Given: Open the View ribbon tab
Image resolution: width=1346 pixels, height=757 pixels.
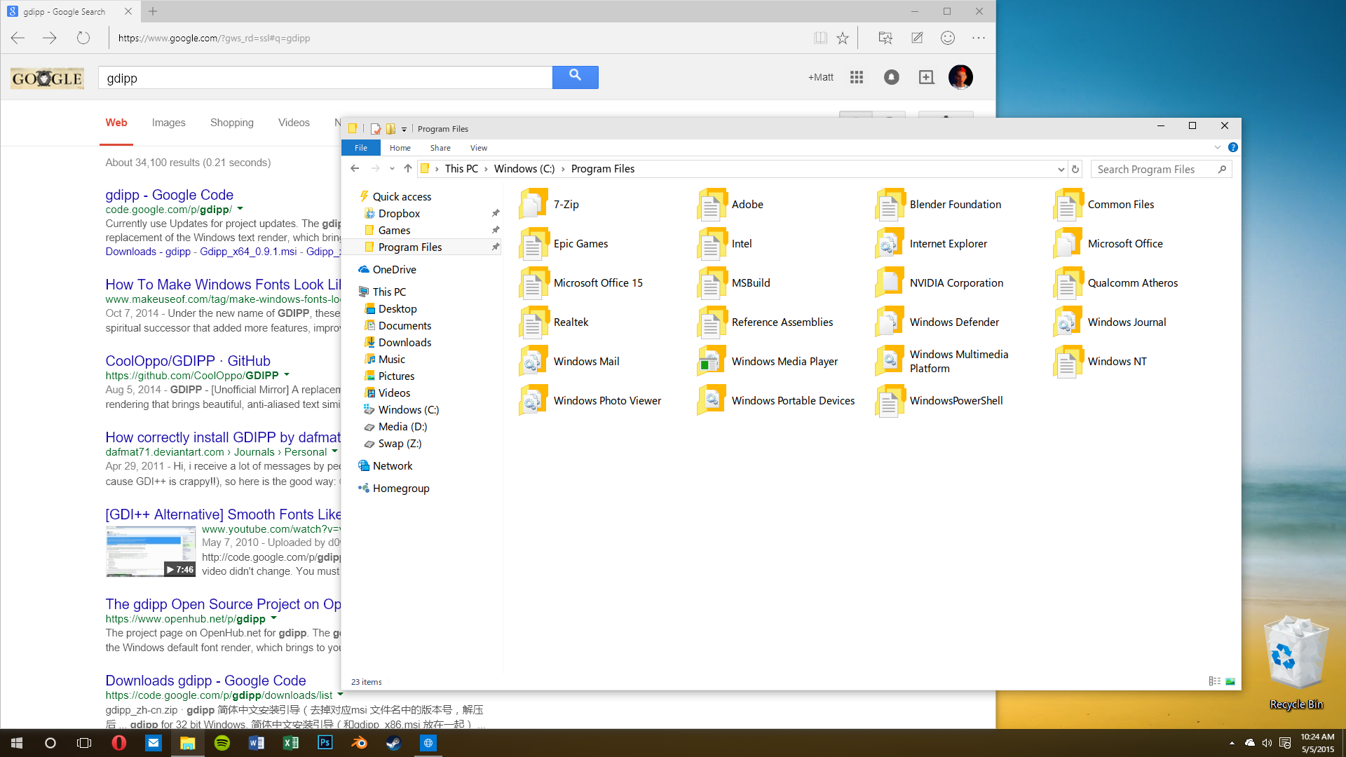Looking at the screenshot, I should (x=479, y=148).
